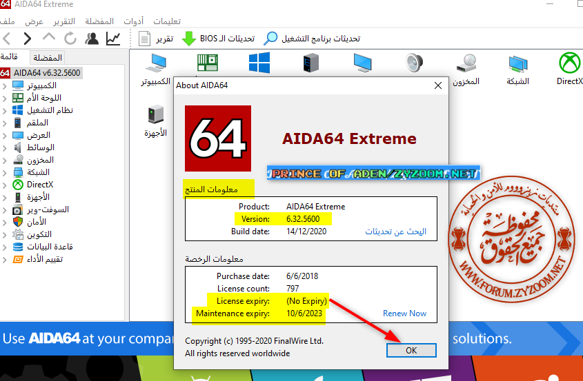
Task: Open the user profile icon in toolbar
Action: (92, 39)
